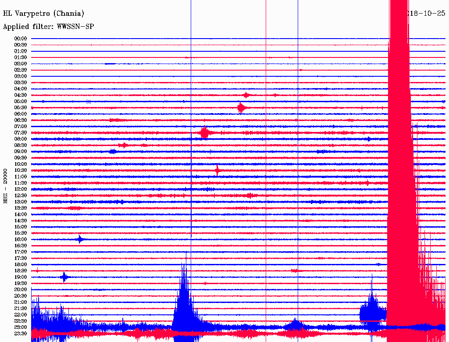
Task: Select the 15:30 time label
Action: click(21, 233)
